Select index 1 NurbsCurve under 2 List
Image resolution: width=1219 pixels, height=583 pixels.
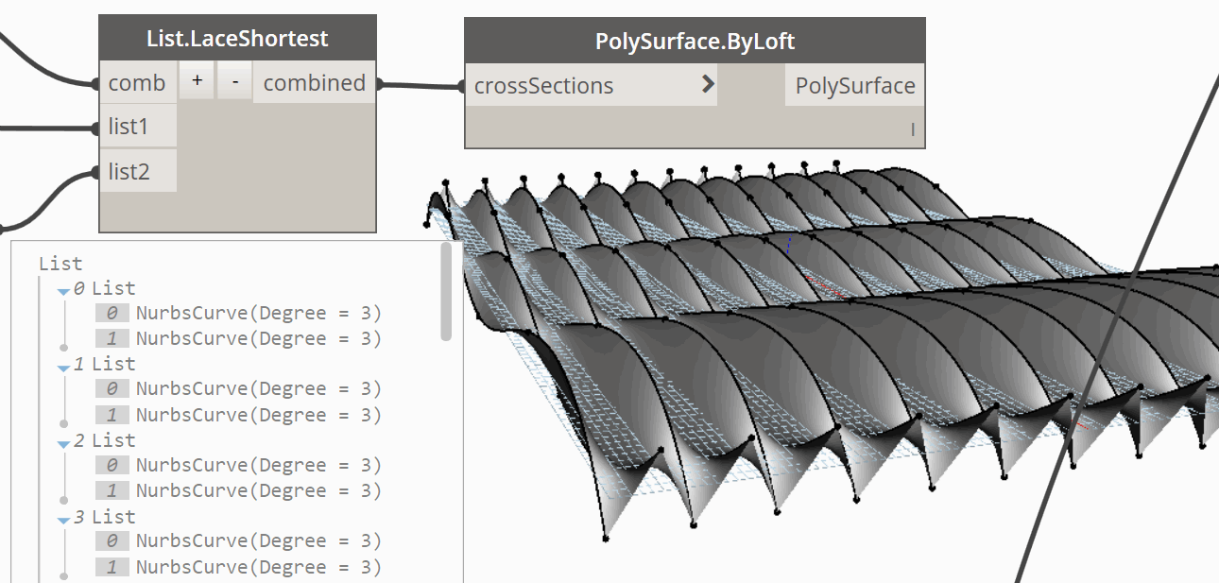pos(240,490)
